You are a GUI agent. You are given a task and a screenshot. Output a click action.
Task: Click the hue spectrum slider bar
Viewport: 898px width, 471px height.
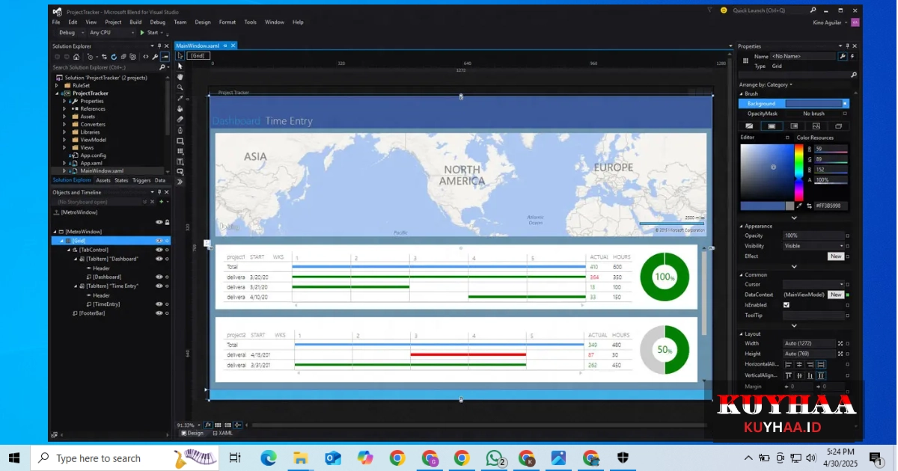click(x=798, y=171)
